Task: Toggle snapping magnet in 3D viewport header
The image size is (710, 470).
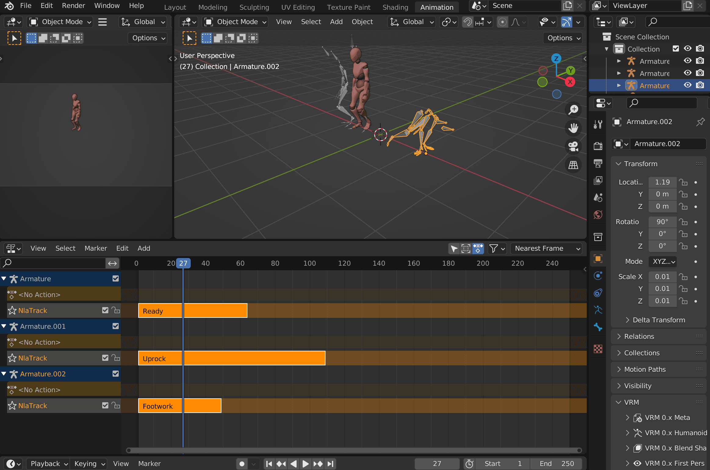Action: click(467, 22)
